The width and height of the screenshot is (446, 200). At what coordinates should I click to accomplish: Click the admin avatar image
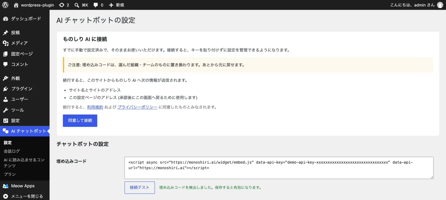coord(440,5)
